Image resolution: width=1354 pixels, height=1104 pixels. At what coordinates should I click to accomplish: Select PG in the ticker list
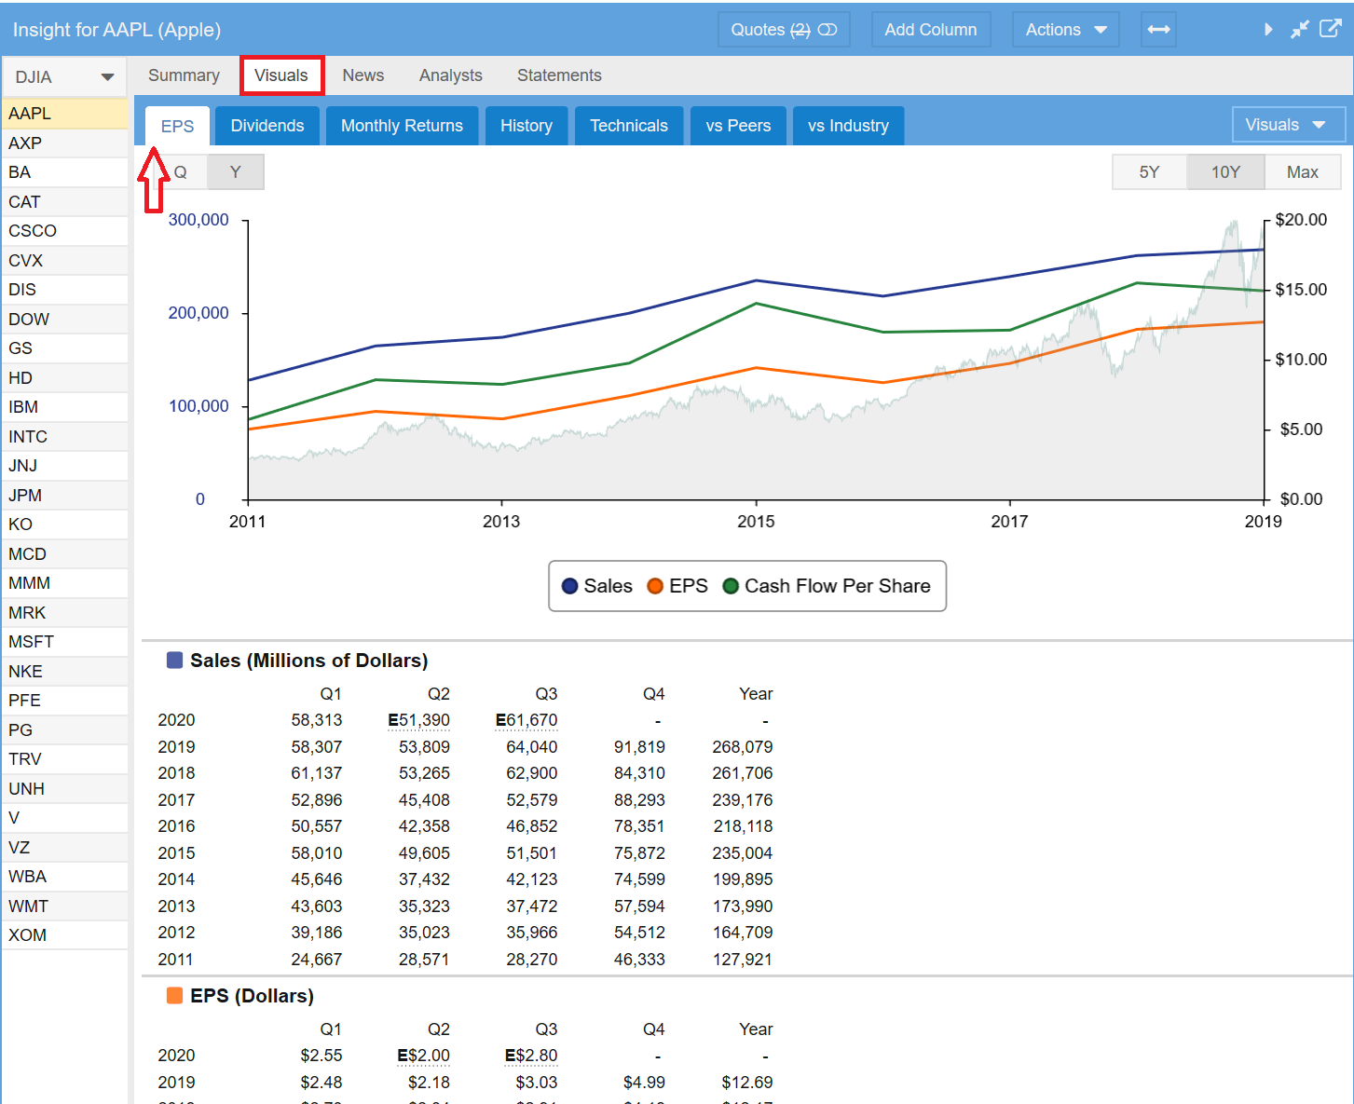pos(64,730)
